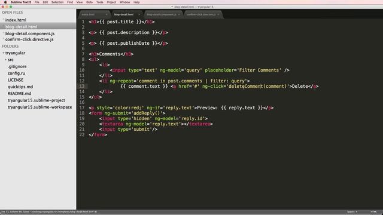Place cursor in 'post.title' on line 1

tap(120, 22)
